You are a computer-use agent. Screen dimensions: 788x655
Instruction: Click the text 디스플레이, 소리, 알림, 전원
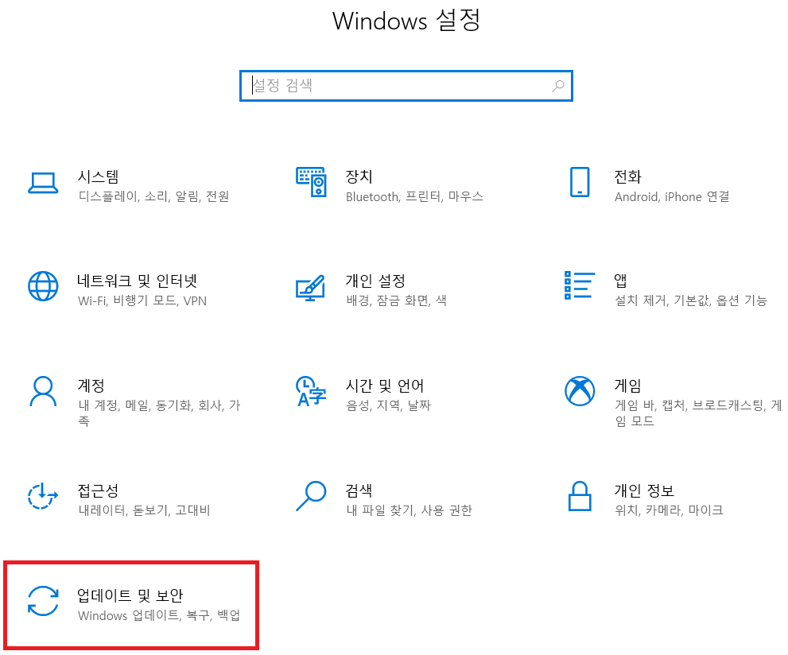coord(153,196)
